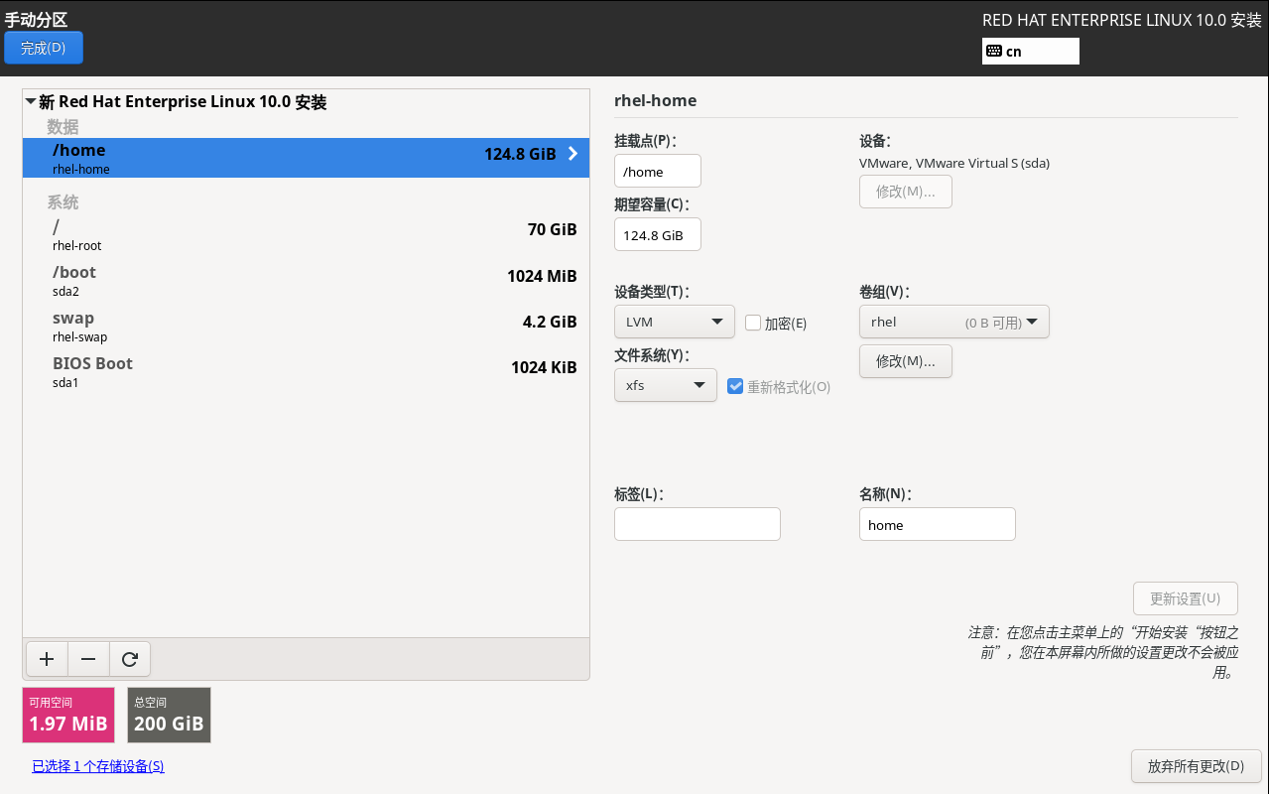Click the 1024 KiB size value
This screenshot has width=1269, height=794.
click(544, 367)
